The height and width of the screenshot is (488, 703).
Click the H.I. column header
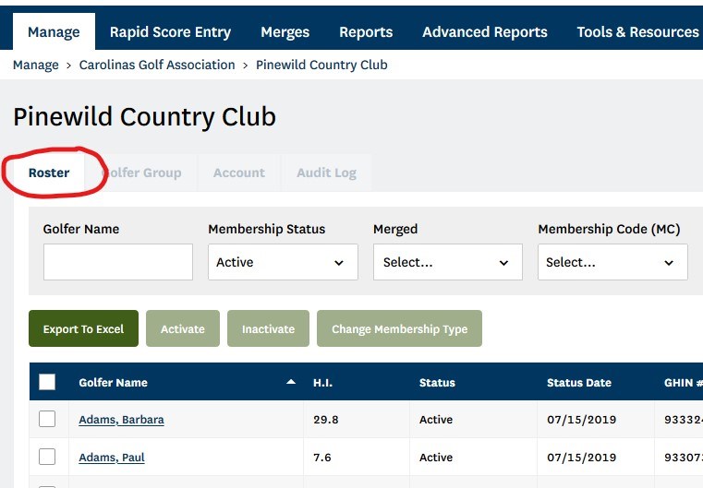322,383
